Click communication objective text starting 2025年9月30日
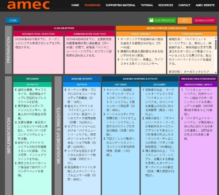Image resolution: width=219 pixels, height=195 pixels. pos(89,47)
